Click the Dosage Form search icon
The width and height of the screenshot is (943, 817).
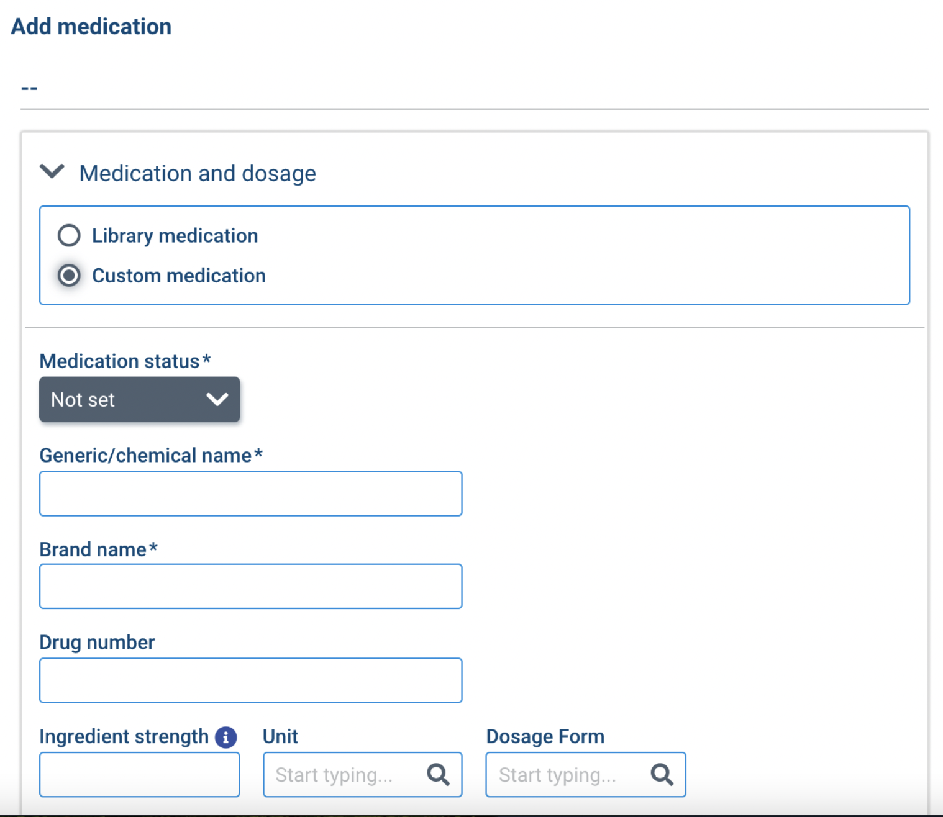pos(662,774)
